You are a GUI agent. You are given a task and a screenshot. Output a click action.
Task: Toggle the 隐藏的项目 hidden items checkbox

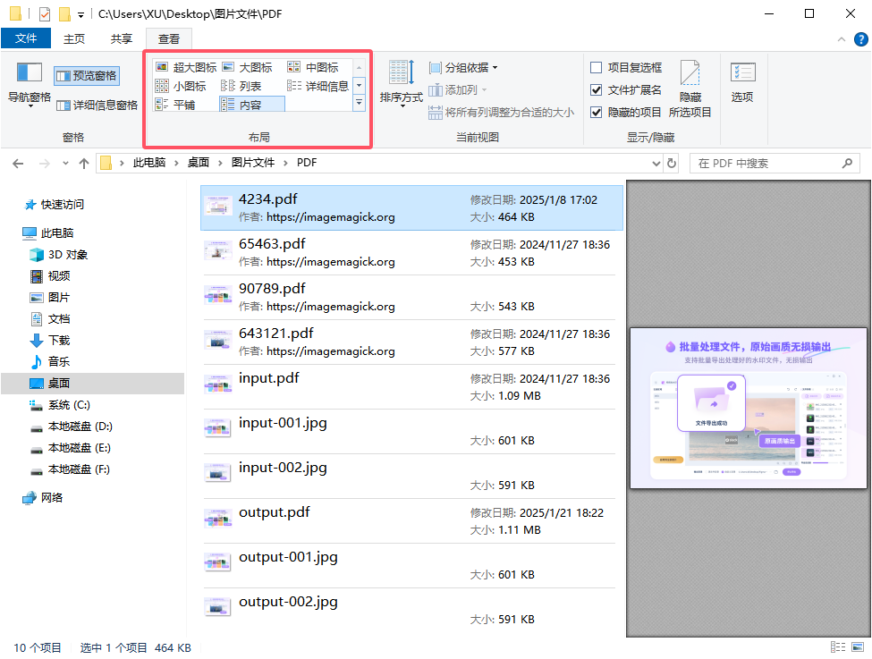click(596, 112)
